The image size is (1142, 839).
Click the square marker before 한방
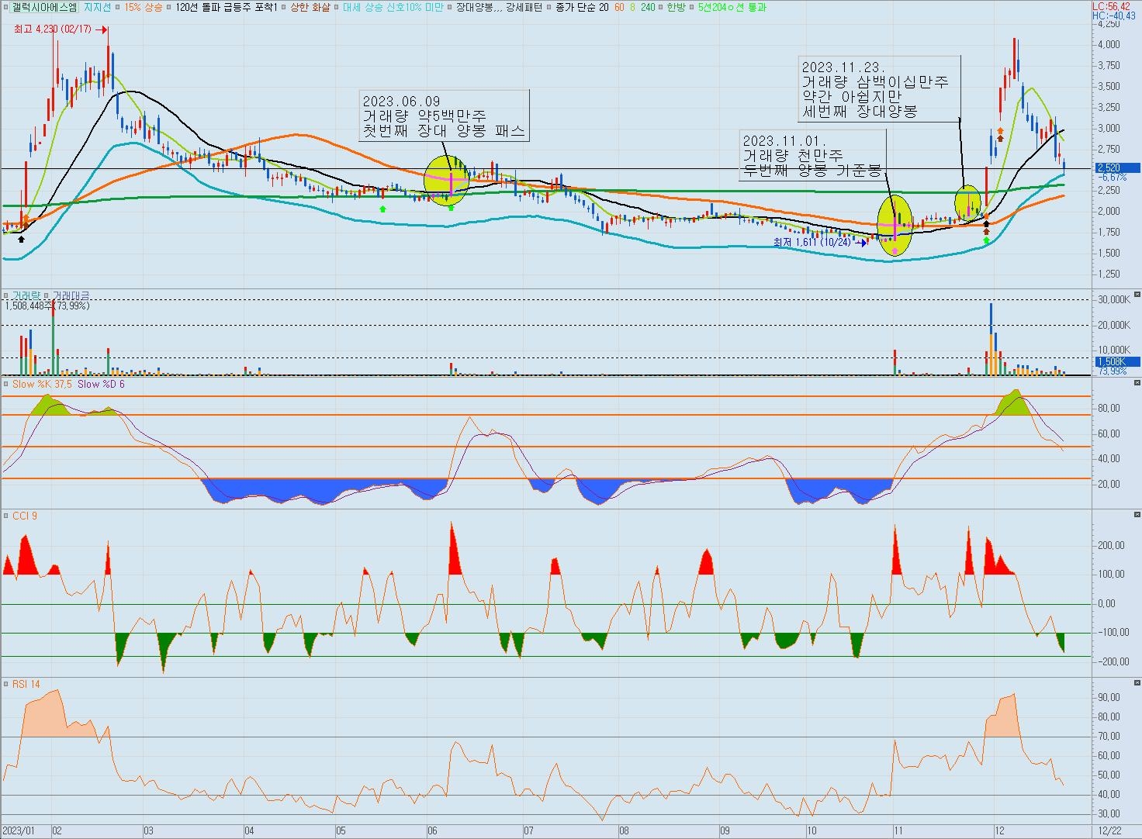(x=661, y=7)
